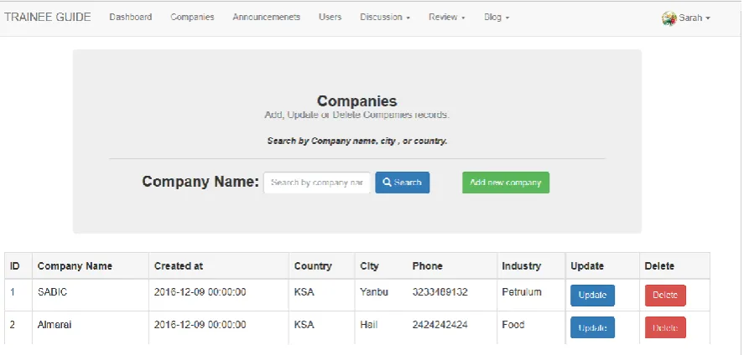Open the Announcemenets nav item
Image resolution: width=749 pixels, height=355 pixels.
[266, 18]
